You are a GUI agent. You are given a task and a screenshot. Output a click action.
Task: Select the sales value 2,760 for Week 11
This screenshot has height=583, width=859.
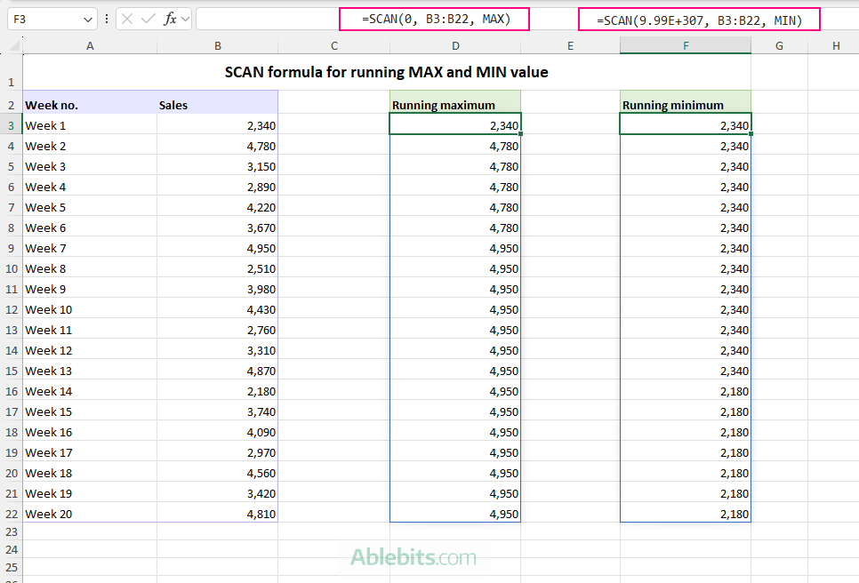pyautogui.click(x=218, y=330)
